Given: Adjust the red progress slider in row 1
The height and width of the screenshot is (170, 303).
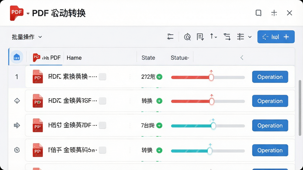Looking at the screenshot, I should (211, 78).
